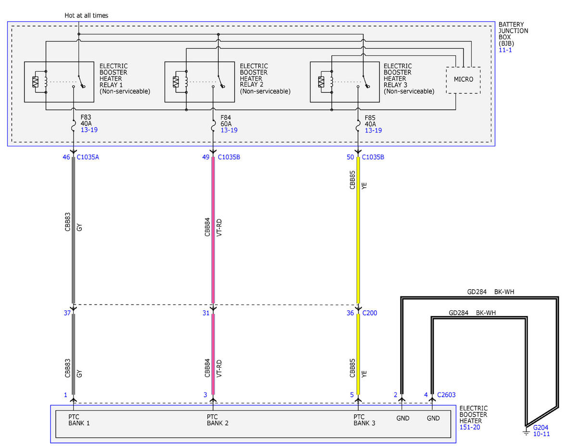Click the C1035B link beside pin 49
The height and width of the screenshot is (446, 577).
tap(230, 157)
